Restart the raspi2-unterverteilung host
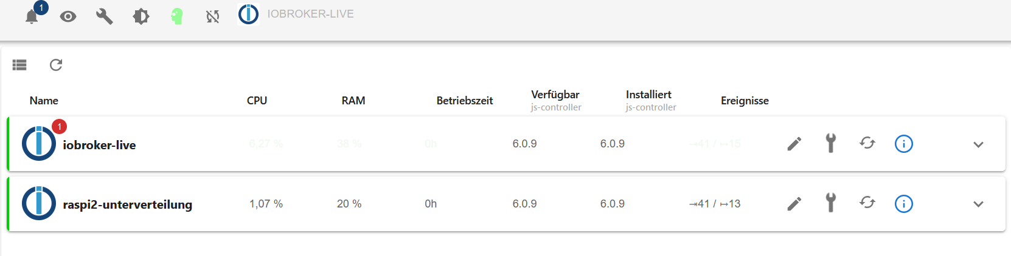 [867, 204]
